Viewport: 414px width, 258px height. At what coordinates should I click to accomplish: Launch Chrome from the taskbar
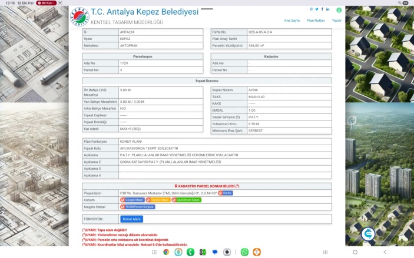(x=167, y=252)
